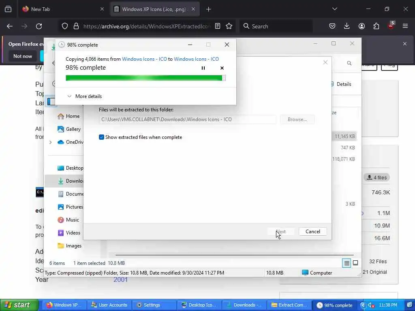Switch Explorer to large thumbnails view
The width and height of the screenshot is (415, 311).
pyautogui.click(x=355, y=263)
